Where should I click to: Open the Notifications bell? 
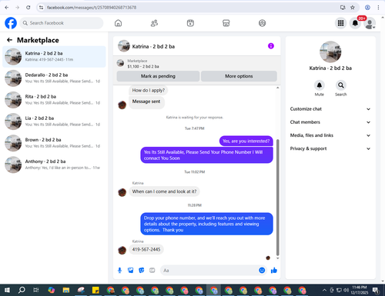click(355, 23)
